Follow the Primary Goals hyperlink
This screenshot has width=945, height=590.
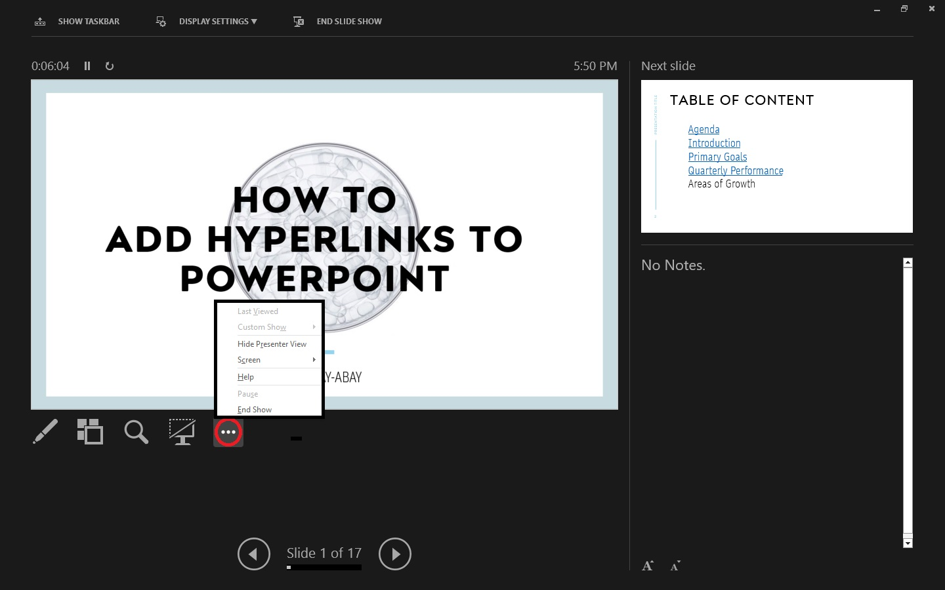[x=717, y=157]
